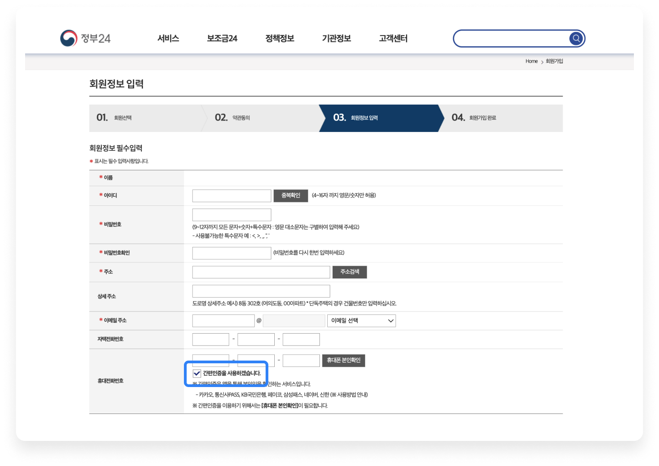Click the email ID field before @
The image size is (659, 466).
223,321
